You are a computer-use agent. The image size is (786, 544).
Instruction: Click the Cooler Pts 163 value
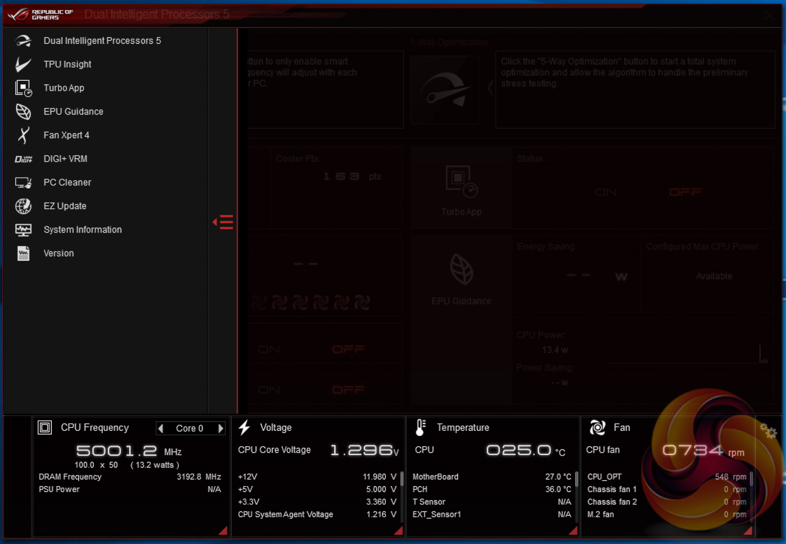(x=341, y=176)
